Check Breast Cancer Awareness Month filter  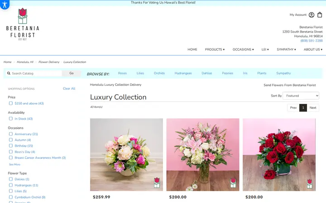click(11, 157)
